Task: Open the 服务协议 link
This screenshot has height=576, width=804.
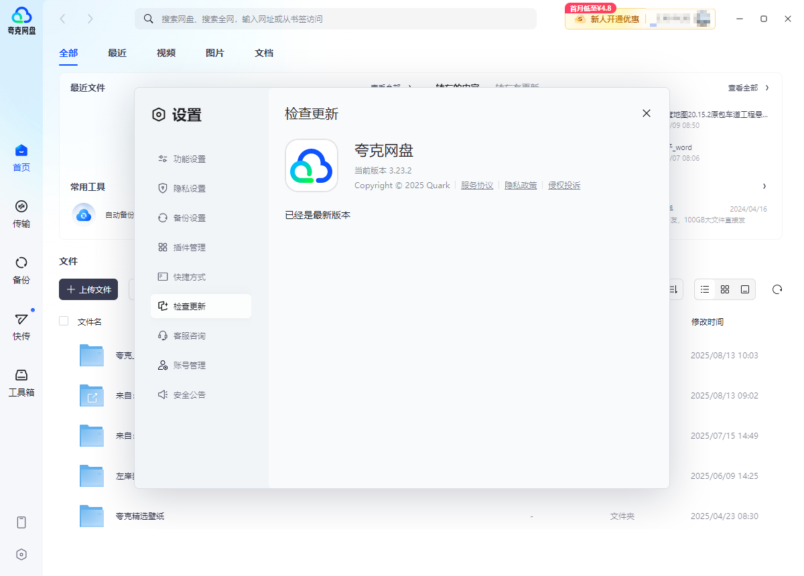Action: (x=477, y=186)
